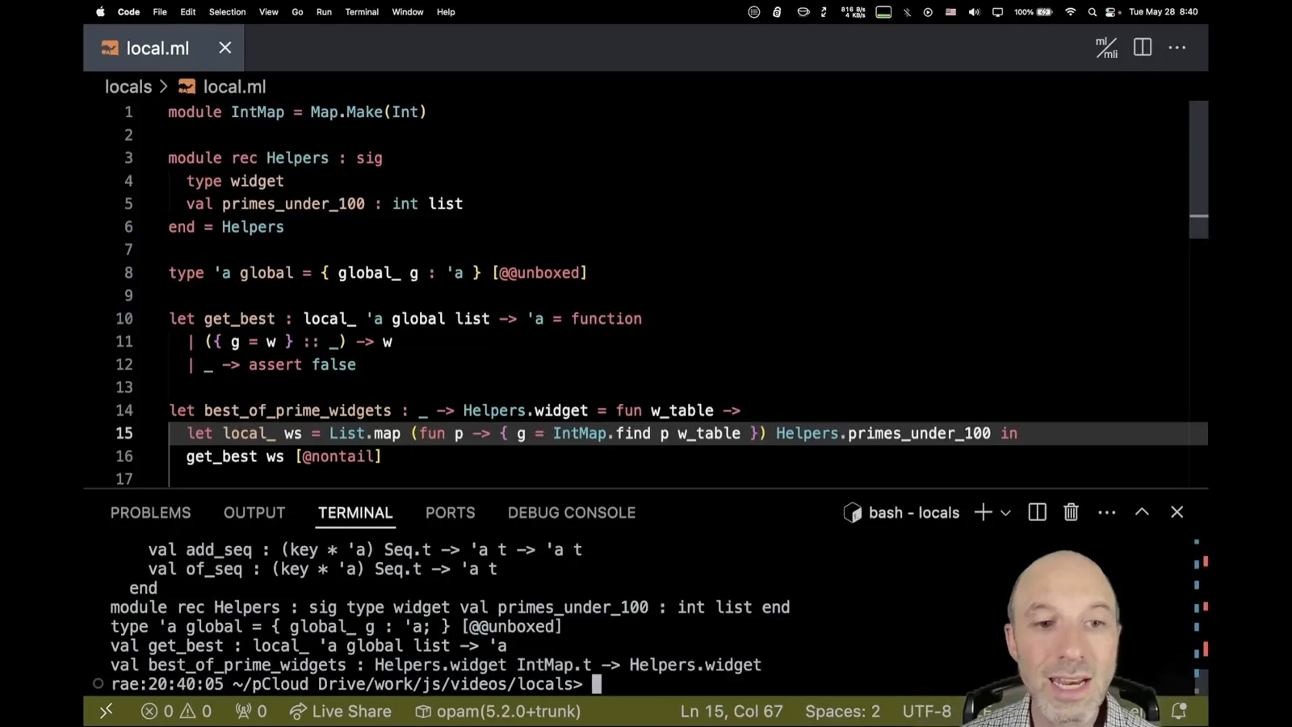Split the editor to the right

coord(1143,48)
